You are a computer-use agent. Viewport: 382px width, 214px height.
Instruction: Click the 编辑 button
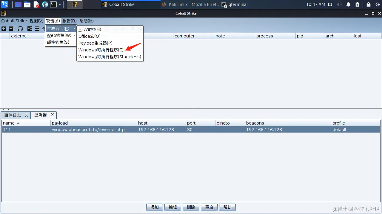(x=173, y=207)
